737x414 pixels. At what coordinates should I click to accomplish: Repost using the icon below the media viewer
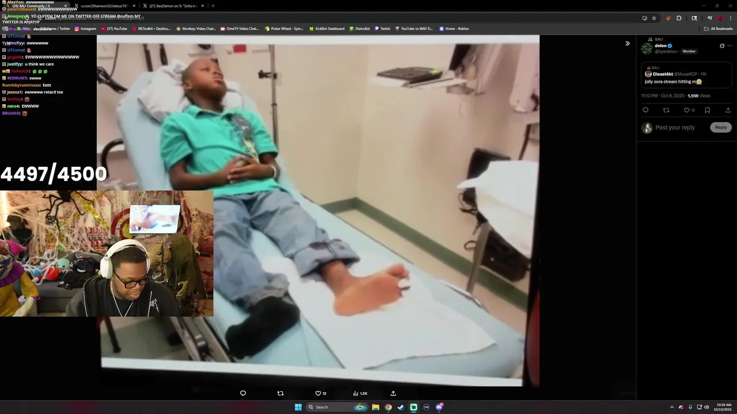[x=280, y=393]
